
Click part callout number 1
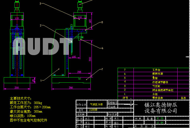tap(41, 80)
